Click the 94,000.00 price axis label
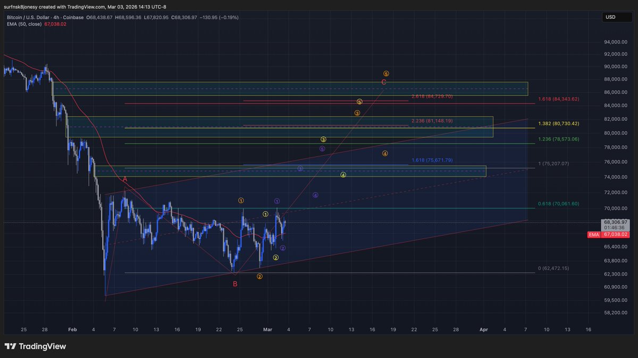This screenshot has height=358, width=638. click(x=616, y=42)
